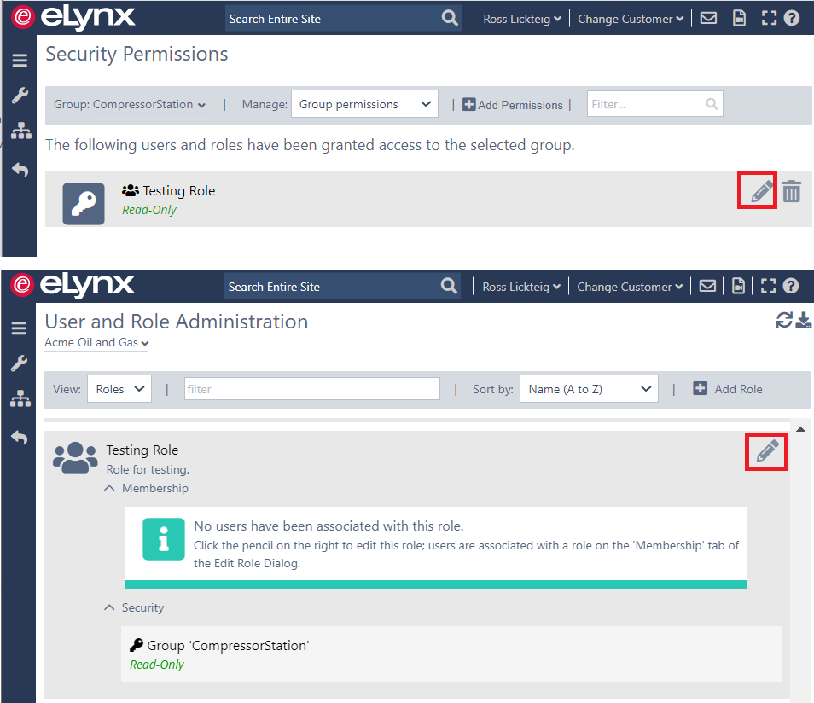This screenshot has width=814, height=703.
Task: Open Change Customer dropdown on User and Role Administration
Action: (x=630, y=287)
